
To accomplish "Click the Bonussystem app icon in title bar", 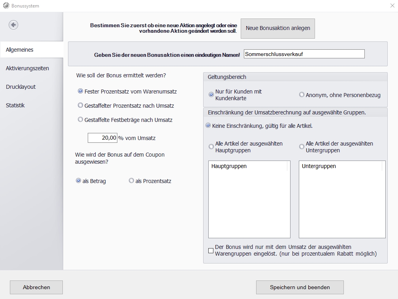I will click(6, 6).
